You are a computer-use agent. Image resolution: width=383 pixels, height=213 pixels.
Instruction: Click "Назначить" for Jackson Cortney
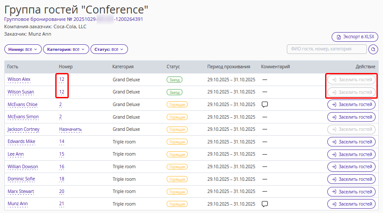tap(71, 129)
